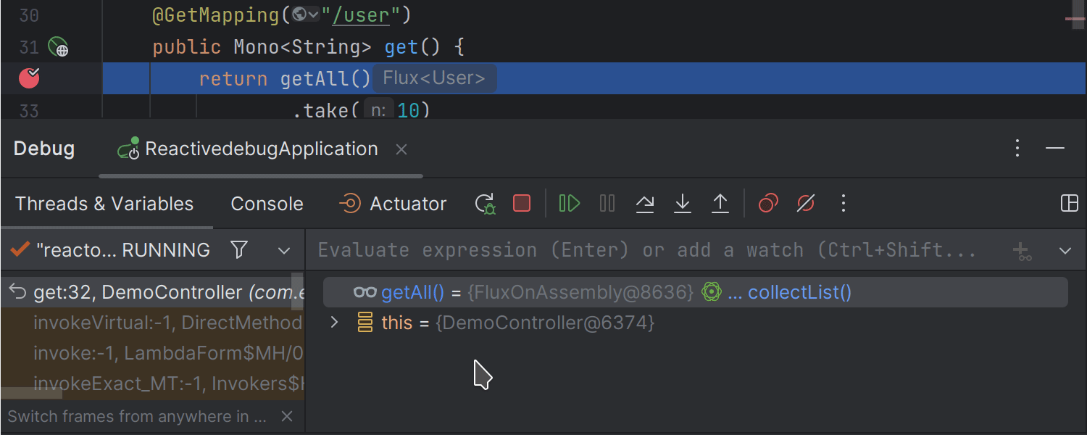Viewport: 1087px width, 435px height.
Task: Stop the running application
Action: click(x=522, y=204)
